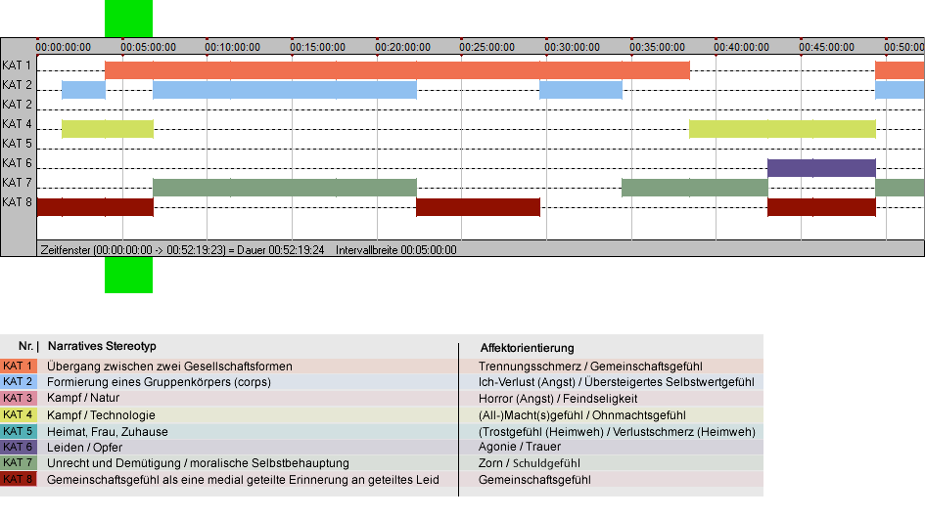Select 'Kampf / Technologie' legend text

101,415
